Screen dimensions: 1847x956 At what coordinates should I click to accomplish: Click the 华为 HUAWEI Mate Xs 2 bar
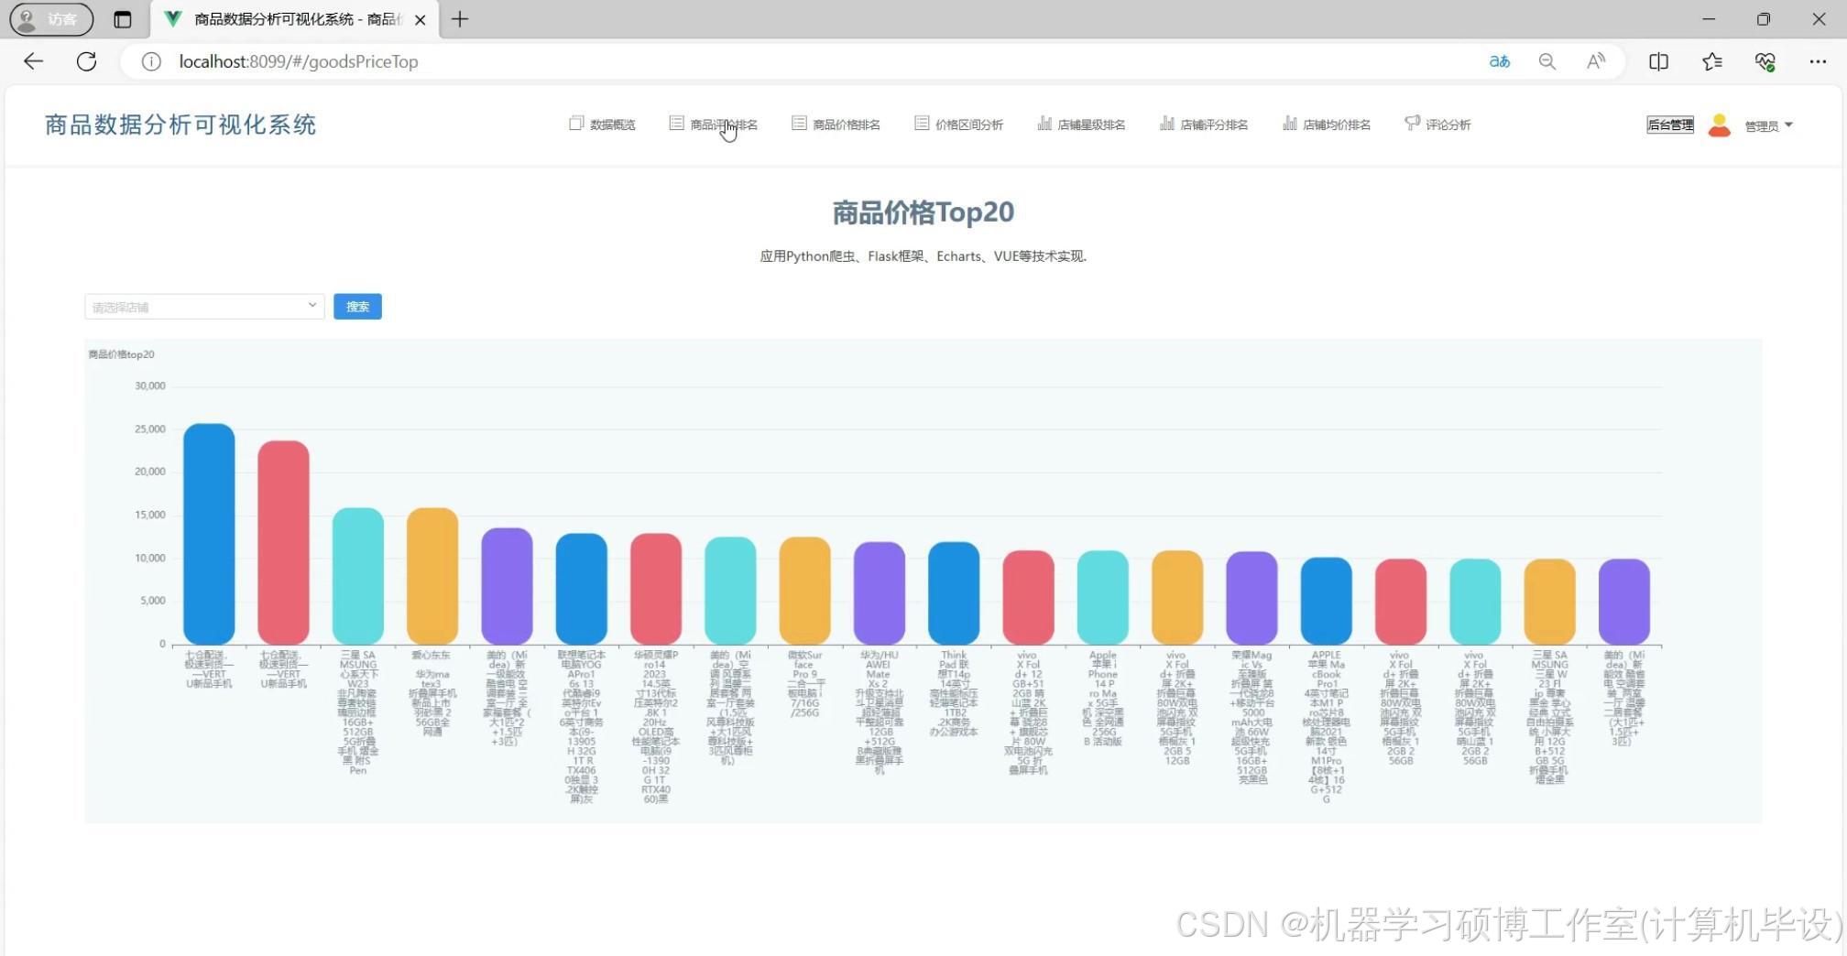[x=880, y=593]
